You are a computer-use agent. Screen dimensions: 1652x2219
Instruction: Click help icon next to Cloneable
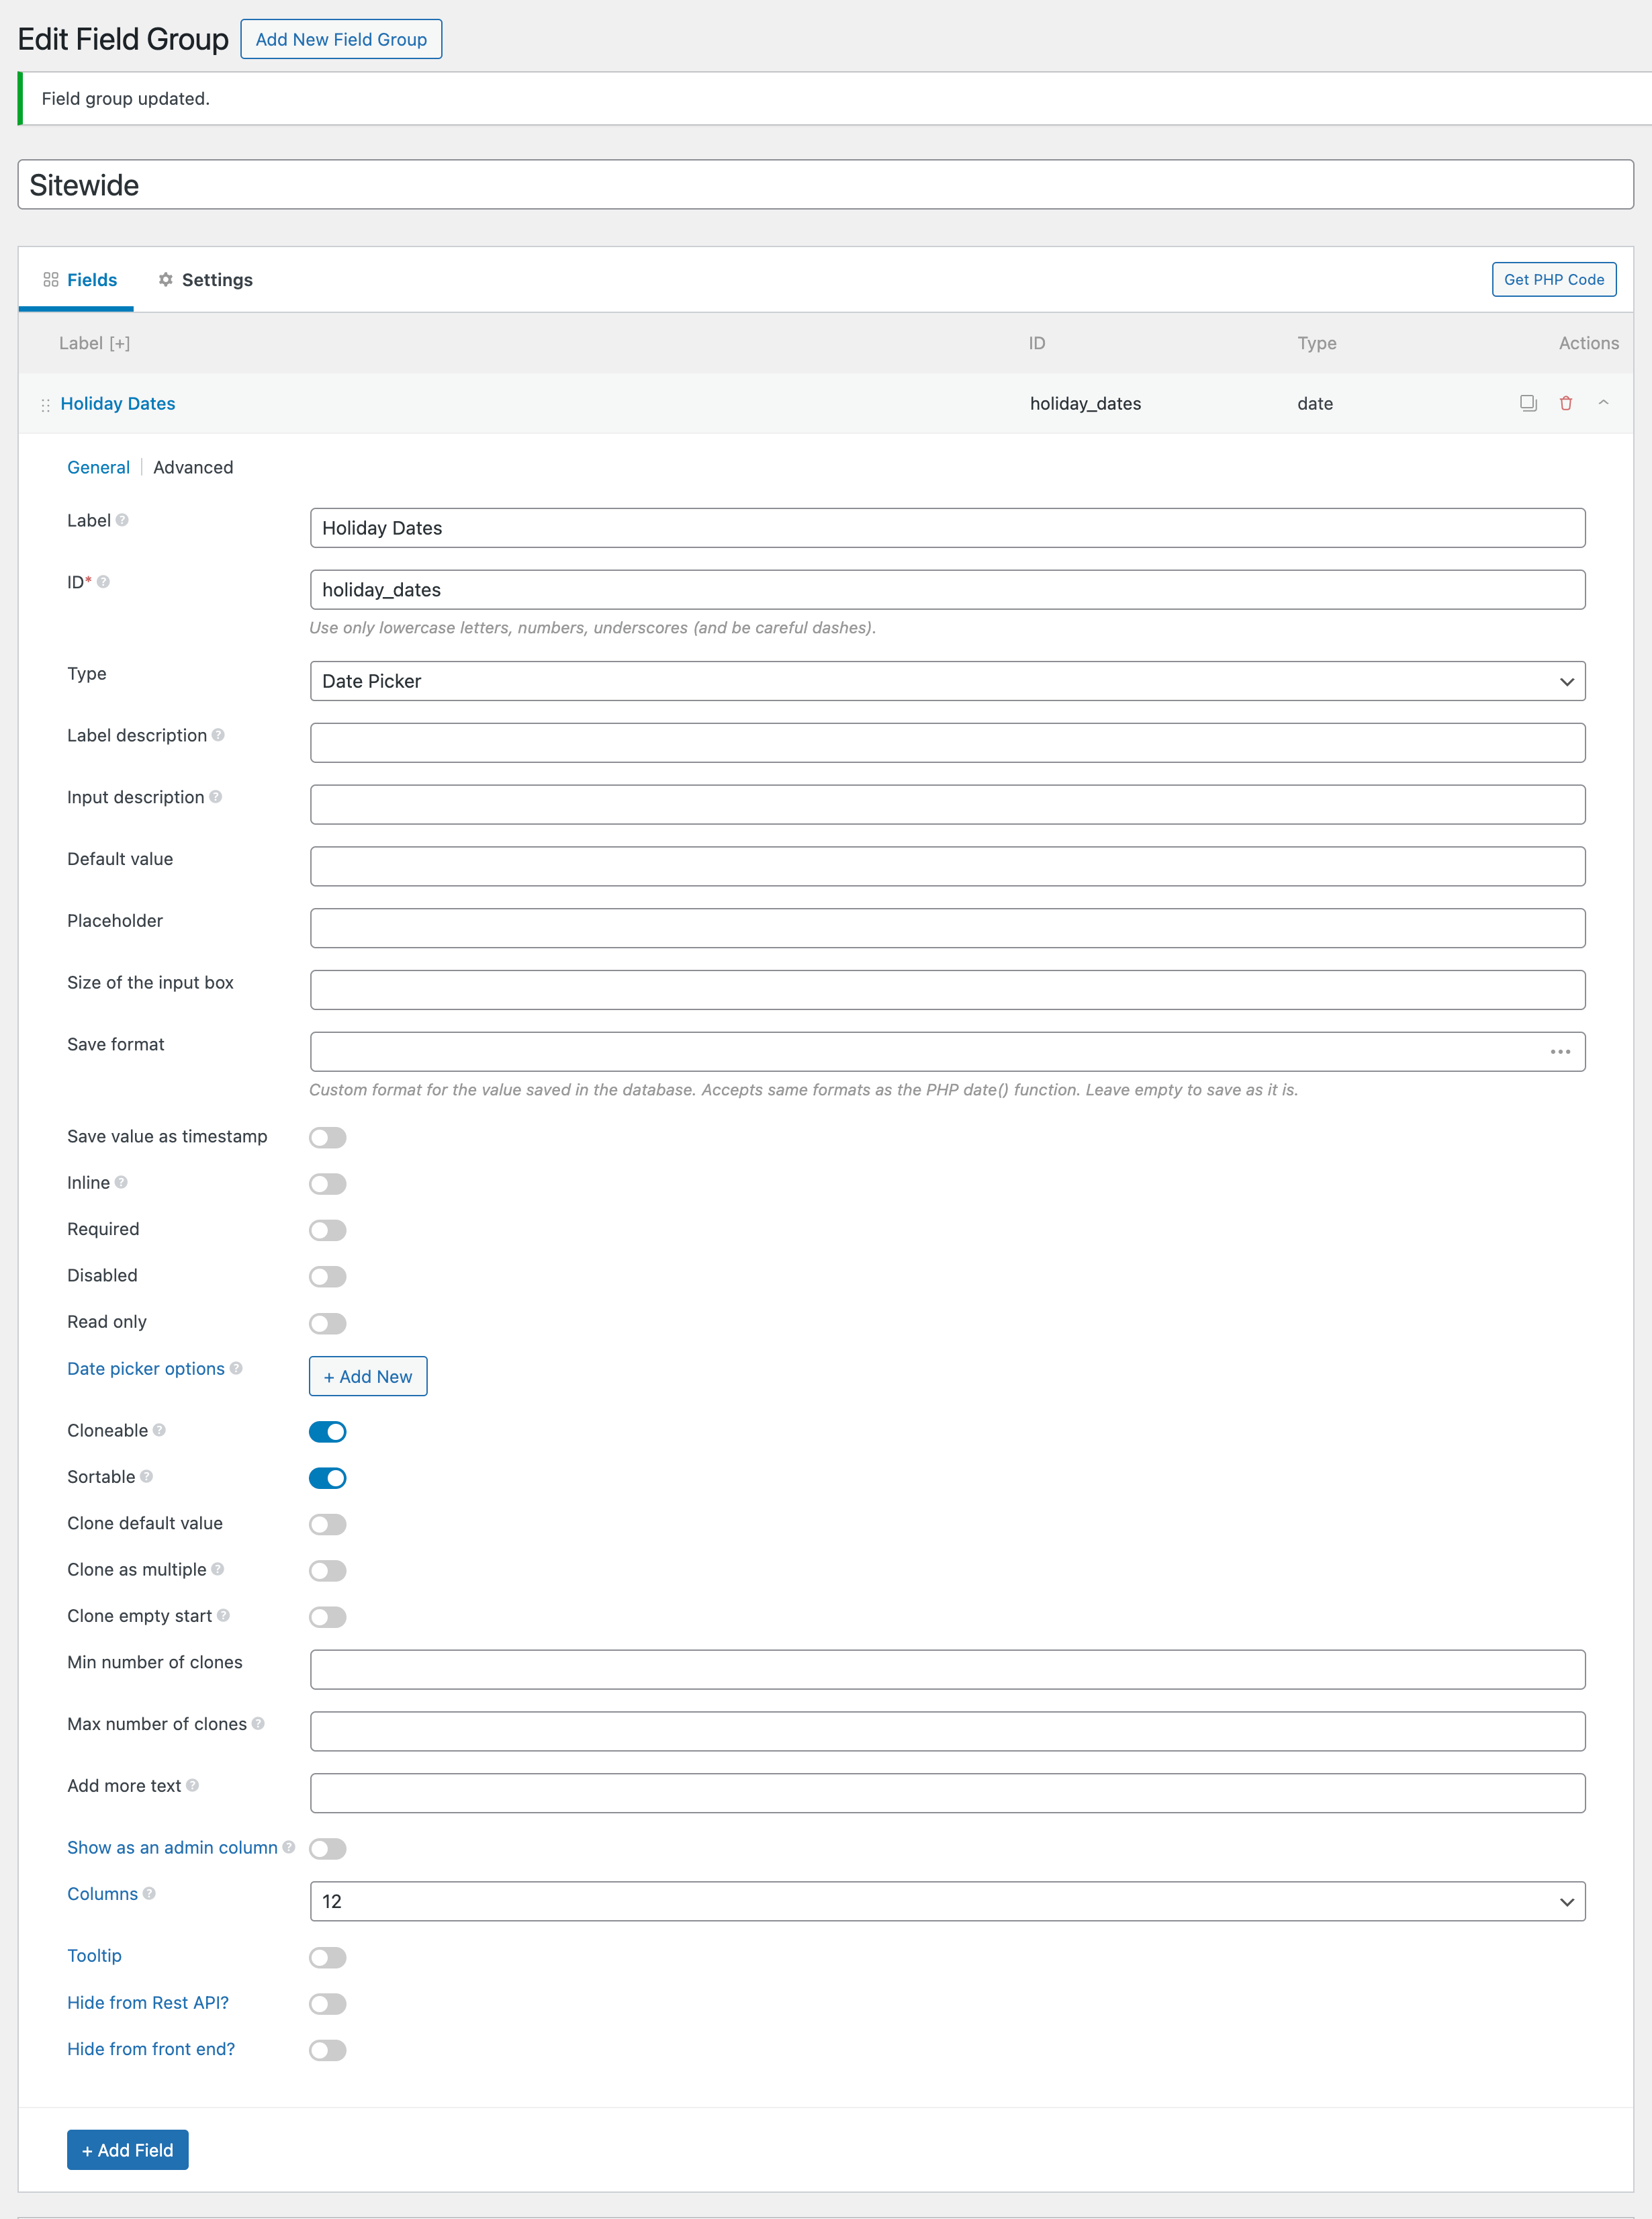point(160,1430)
